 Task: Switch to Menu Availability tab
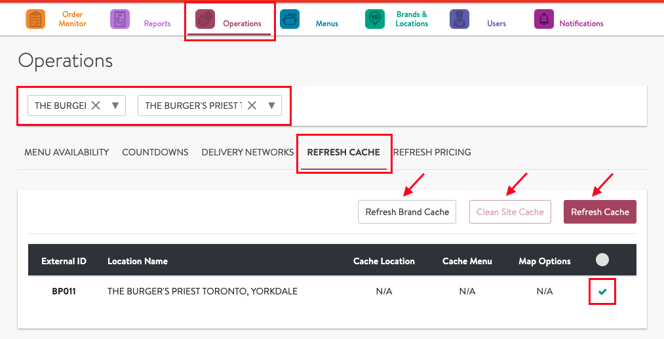tap(66, 152)
